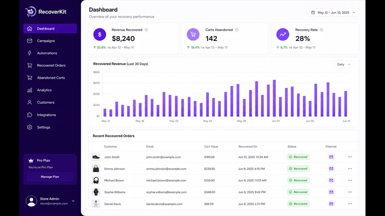Open the more options menu for Daniel Davis
This screenshot has width=385, height=216.
[350, 204]
